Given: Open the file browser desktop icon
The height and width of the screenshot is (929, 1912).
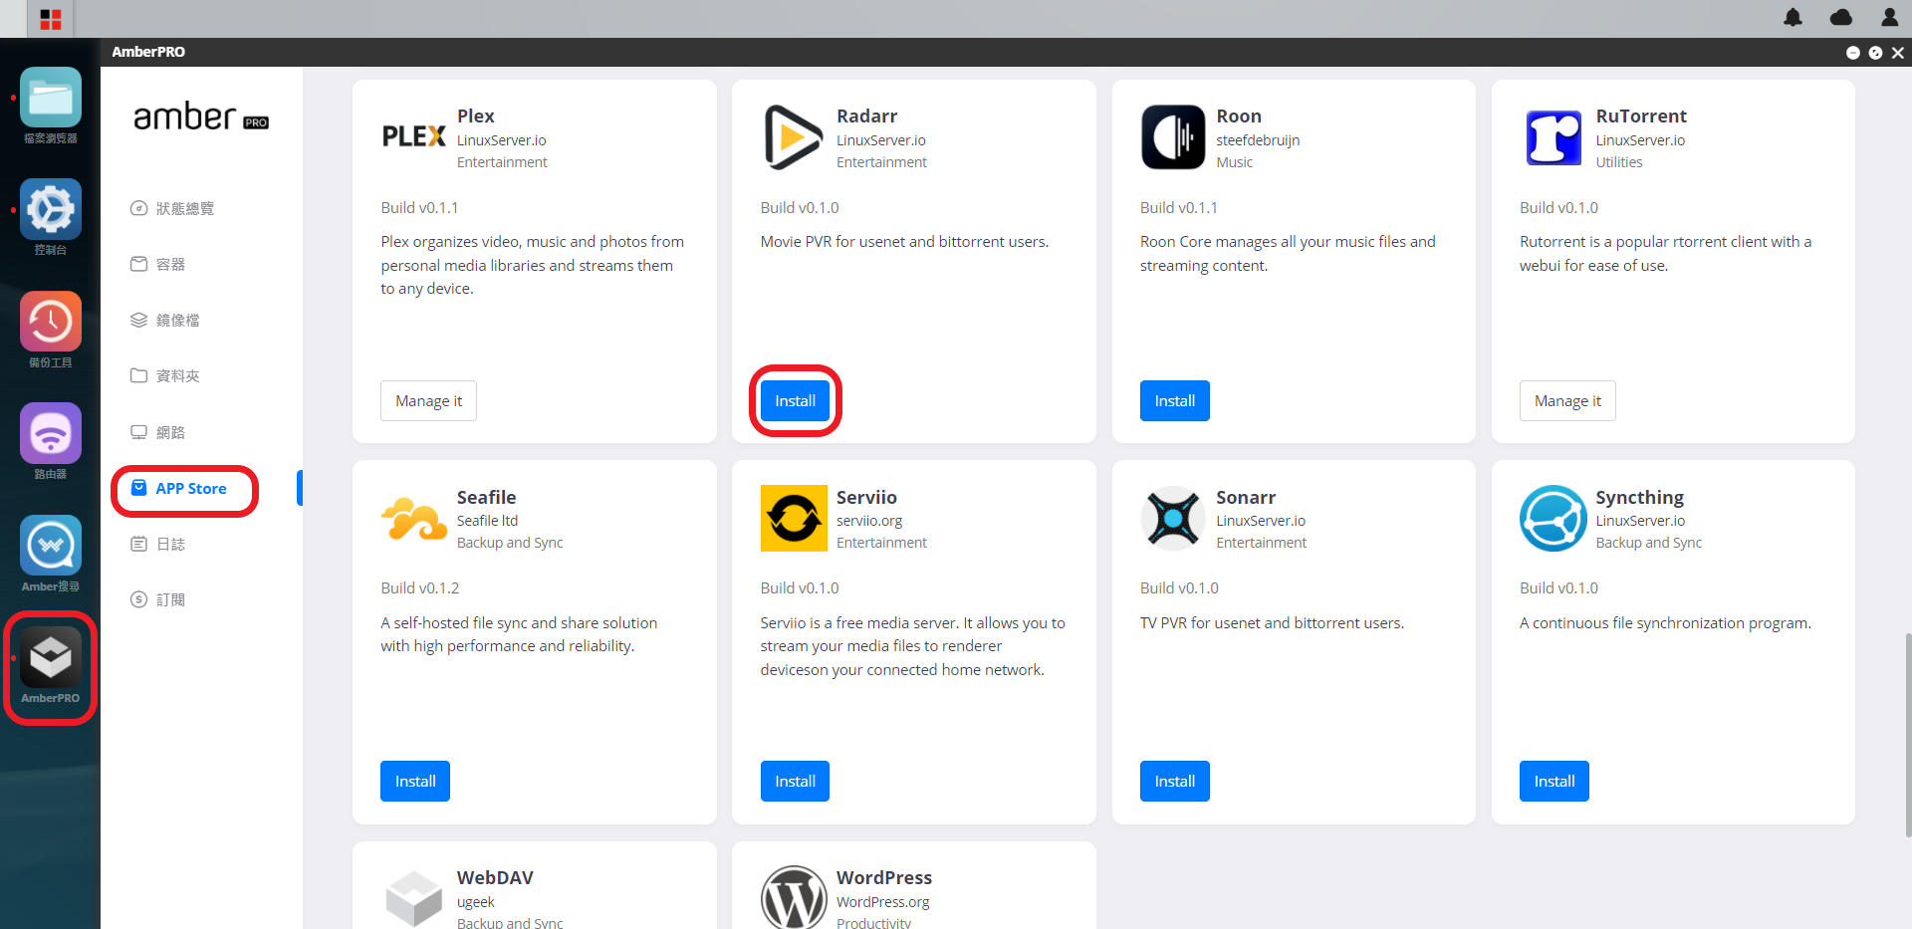Looking at the screenshot, I should (x=51, y=98).
